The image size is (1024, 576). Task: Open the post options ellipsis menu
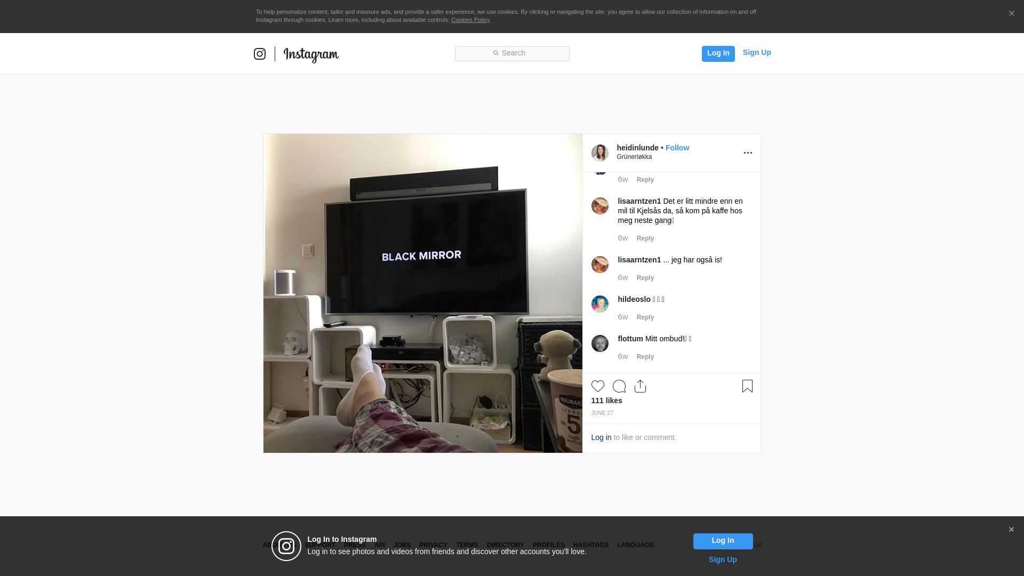pyautogui.click(x=748, y=153)
